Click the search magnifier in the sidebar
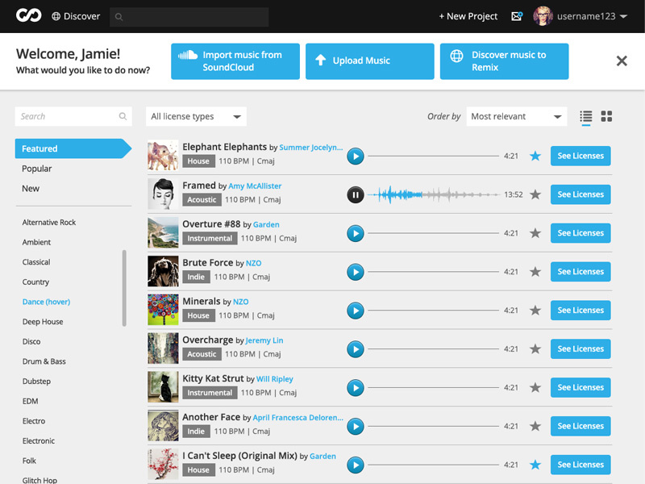Image resolution: width=645 pixels, height=484 pixels. tap(123, 116)
